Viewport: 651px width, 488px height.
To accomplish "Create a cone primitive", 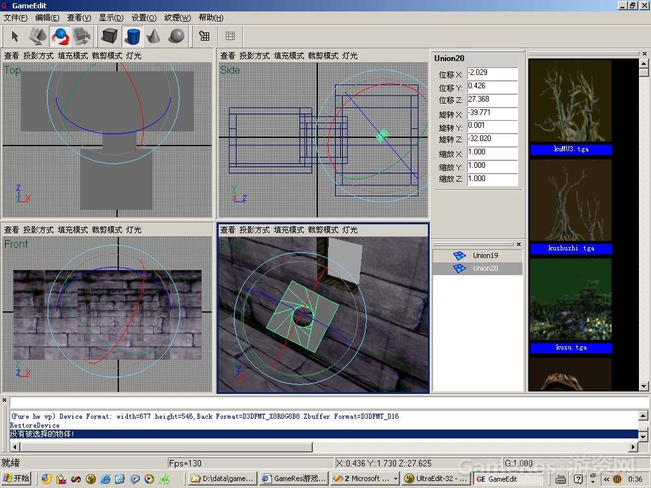I will [x=154, y=36].
